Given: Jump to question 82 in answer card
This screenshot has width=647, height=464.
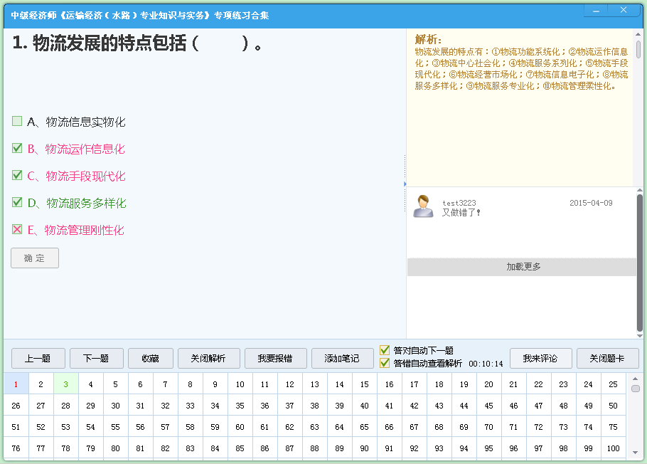Looking at the screenshot, I should click(166, 448).
